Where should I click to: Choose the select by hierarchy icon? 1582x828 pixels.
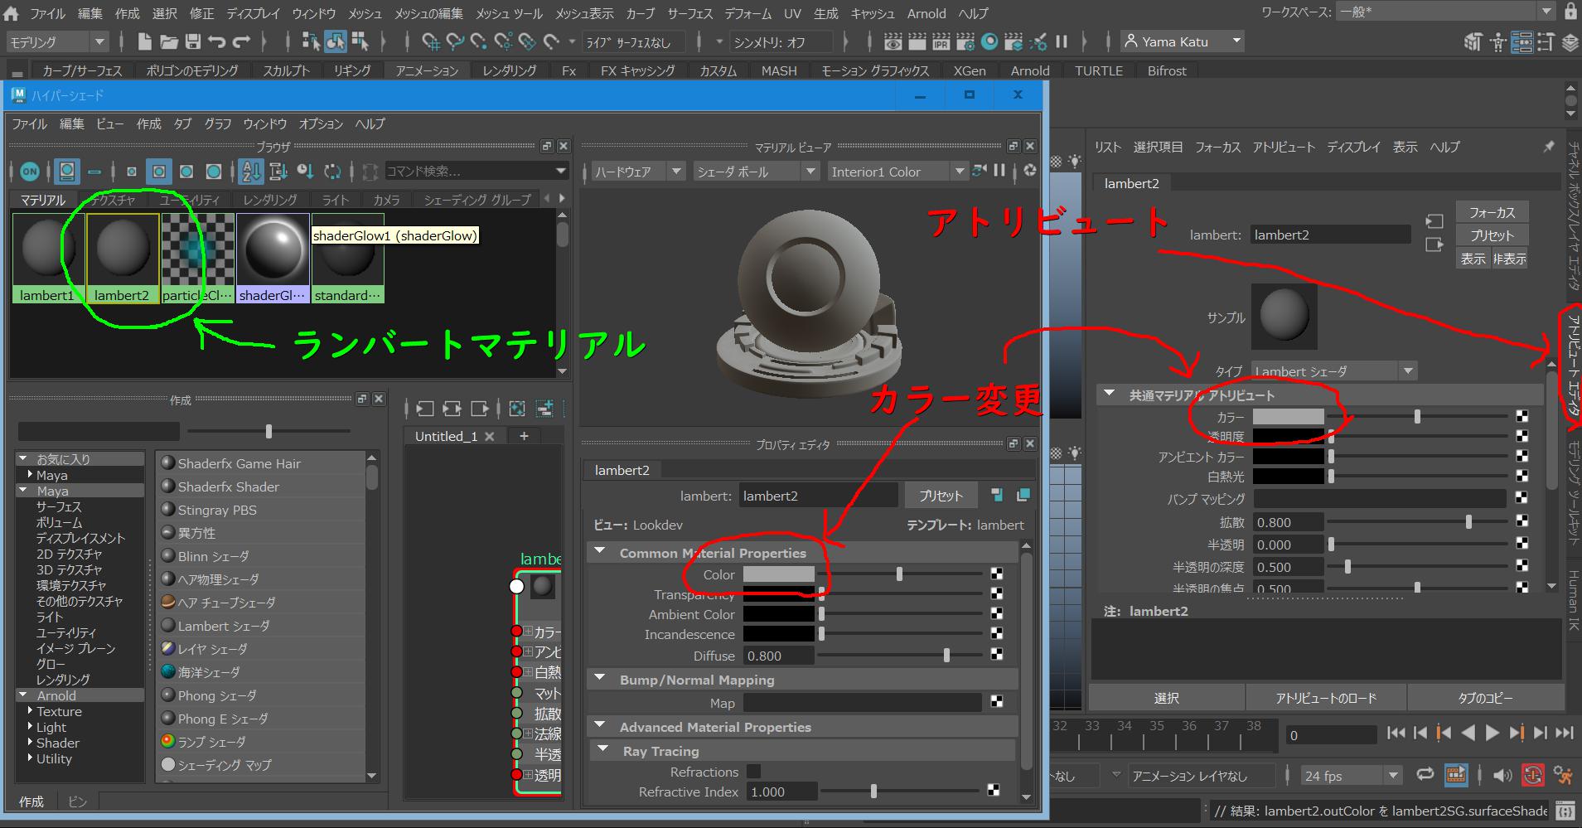pos(312,41)
